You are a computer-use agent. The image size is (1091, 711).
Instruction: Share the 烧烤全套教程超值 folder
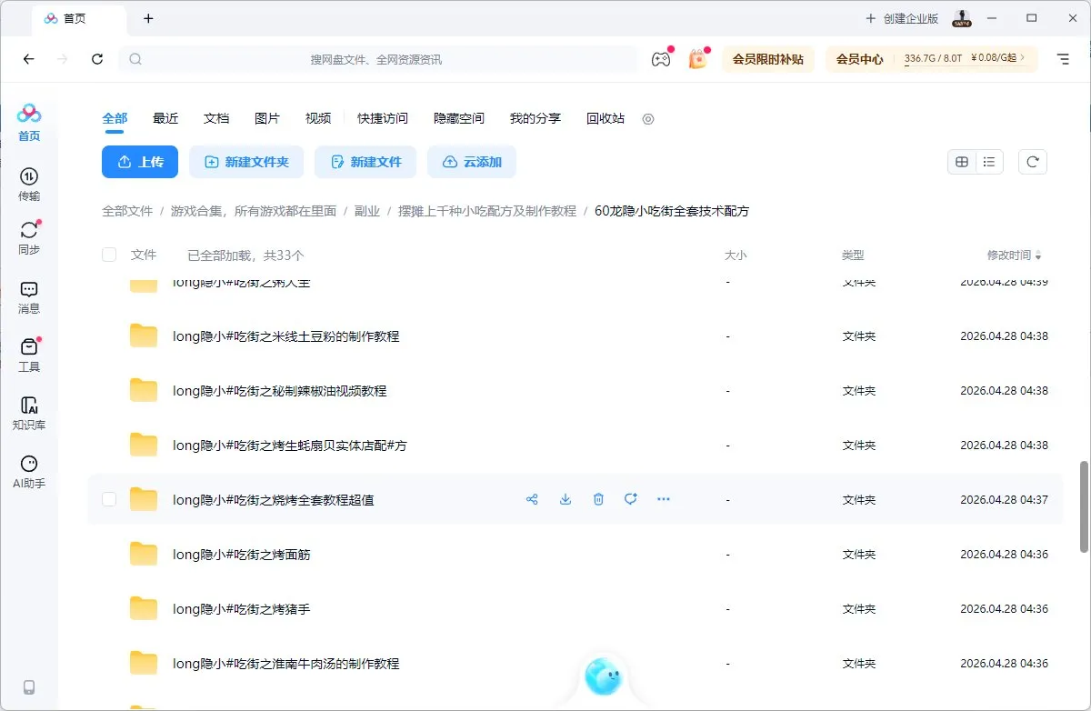tap(532, 498)
